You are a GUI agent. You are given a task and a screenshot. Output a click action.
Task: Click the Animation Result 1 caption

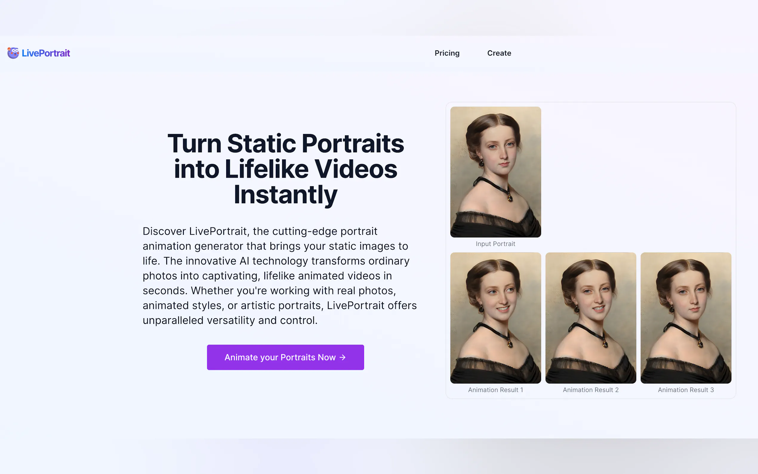point(495,390)
